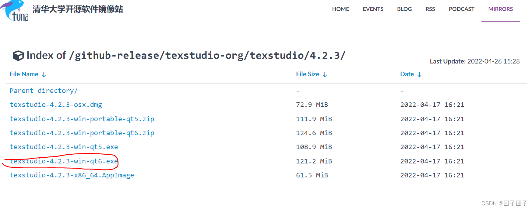Download texstudio-4.2.3-win-qt5.exe
This screenshot has width=532, height=209.
pos(64,147)
